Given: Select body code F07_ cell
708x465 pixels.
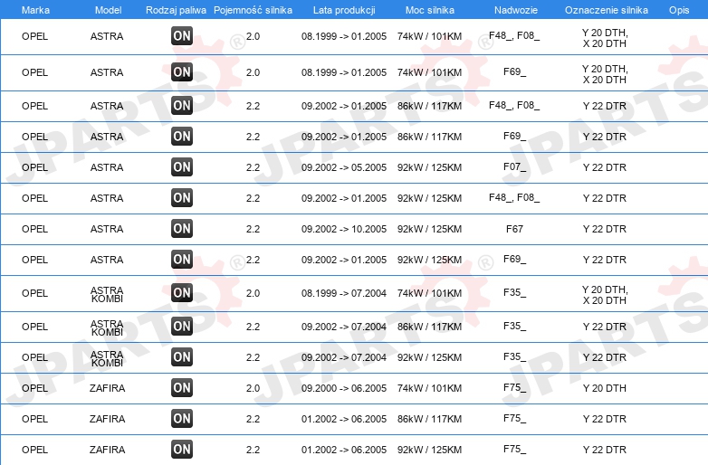Looking at the screenshot, I should click(x=515, y=167).
